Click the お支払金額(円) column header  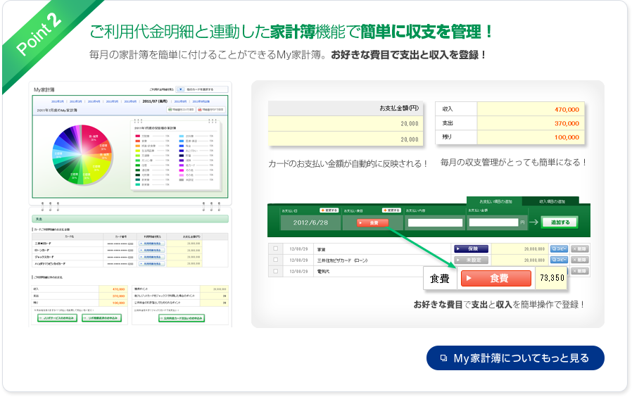click(x=398, y=108)
